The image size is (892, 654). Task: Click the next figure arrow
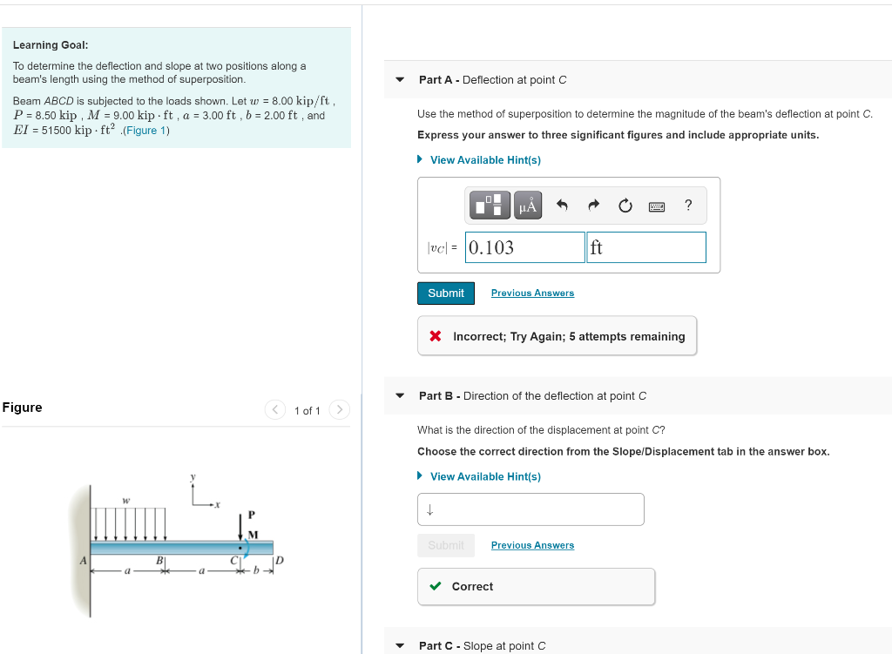pyautogui.click(x=339, y=409)
